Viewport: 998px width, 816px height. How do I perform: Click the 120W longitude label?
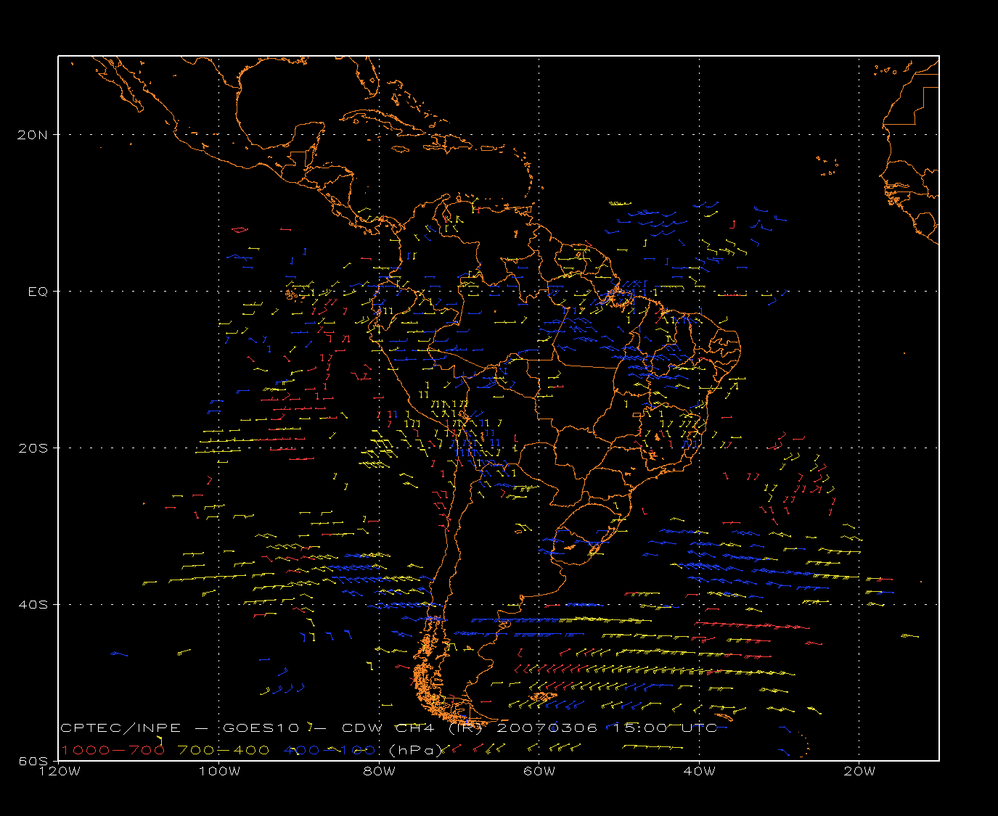59,771
